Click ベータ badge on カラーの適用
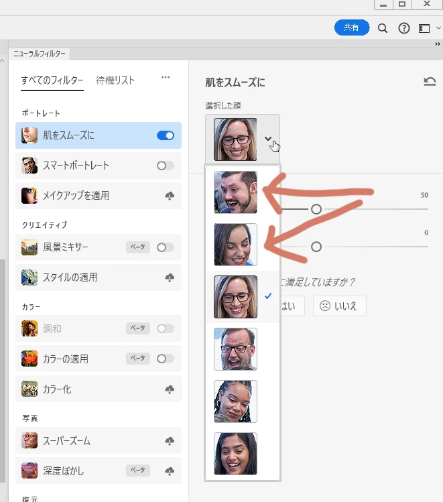Screen dimensions: 443x502 [x=138, y=359]
